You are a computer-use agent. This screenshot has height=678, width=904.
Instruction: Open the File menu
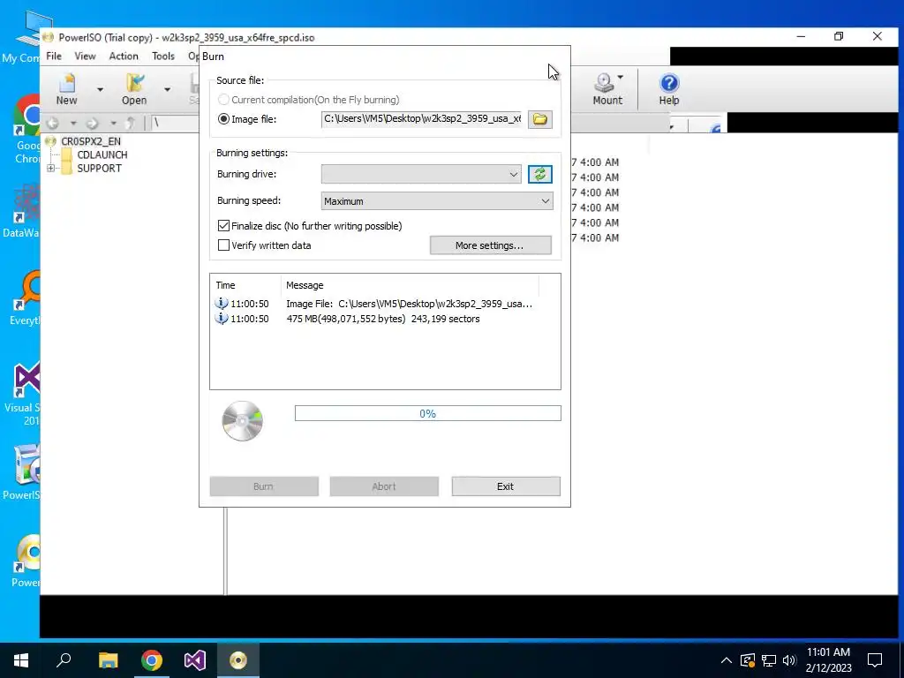(x=54, y=56)
